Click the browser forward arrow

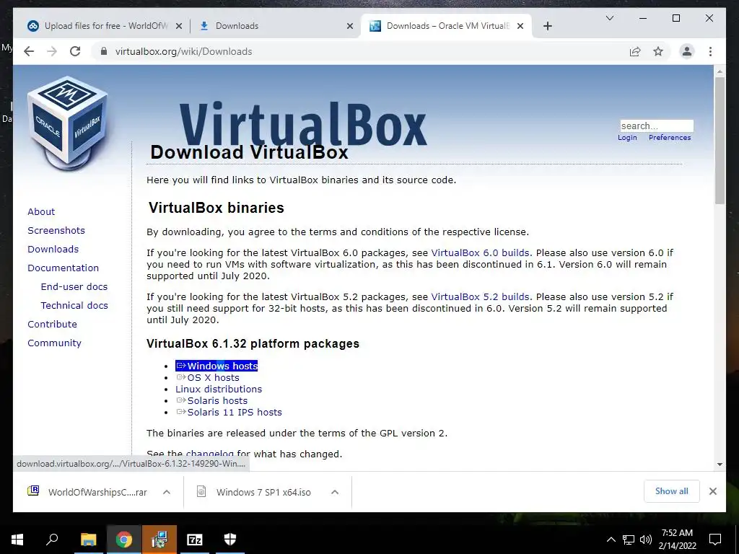[x=52, y=51]
